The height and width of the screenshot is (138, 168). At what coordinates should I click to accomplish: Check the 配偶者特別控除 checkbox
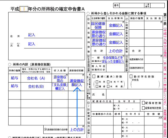point(143,108)
